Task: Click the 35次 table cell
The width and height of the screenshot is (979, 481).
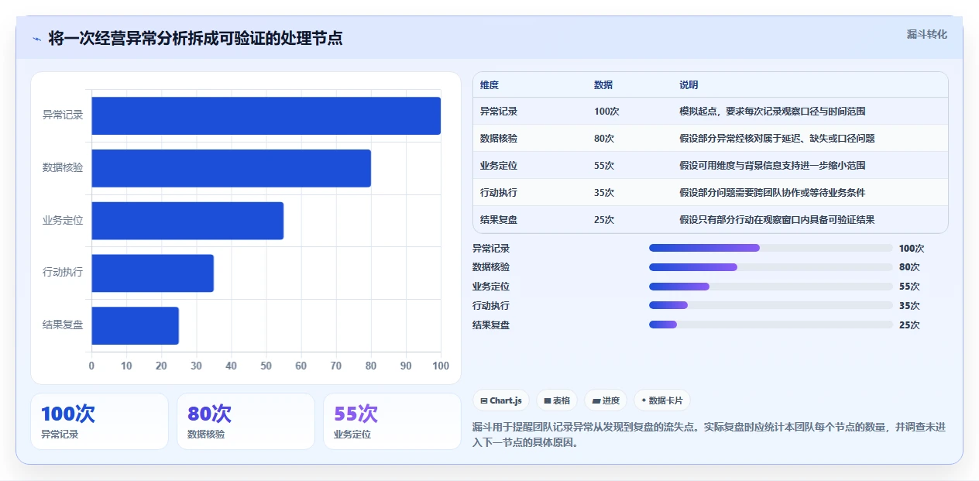Action: [x=604, y=192]
